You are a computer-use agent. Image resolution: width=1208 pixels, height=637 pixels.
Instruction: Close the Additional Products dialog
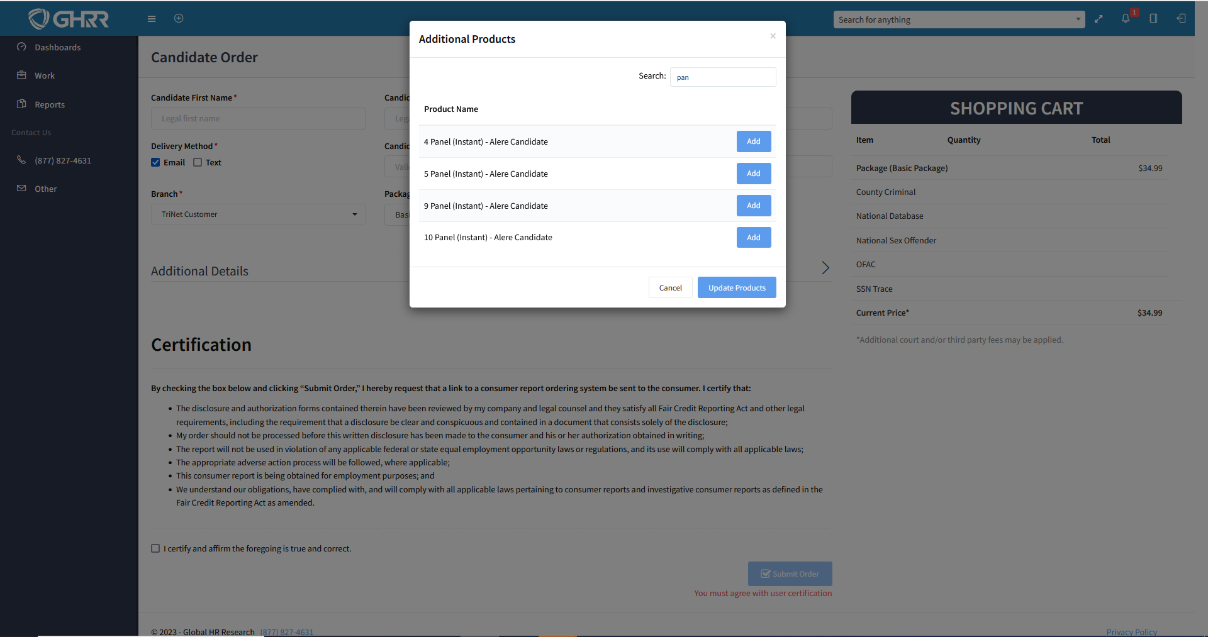[773, 36]
